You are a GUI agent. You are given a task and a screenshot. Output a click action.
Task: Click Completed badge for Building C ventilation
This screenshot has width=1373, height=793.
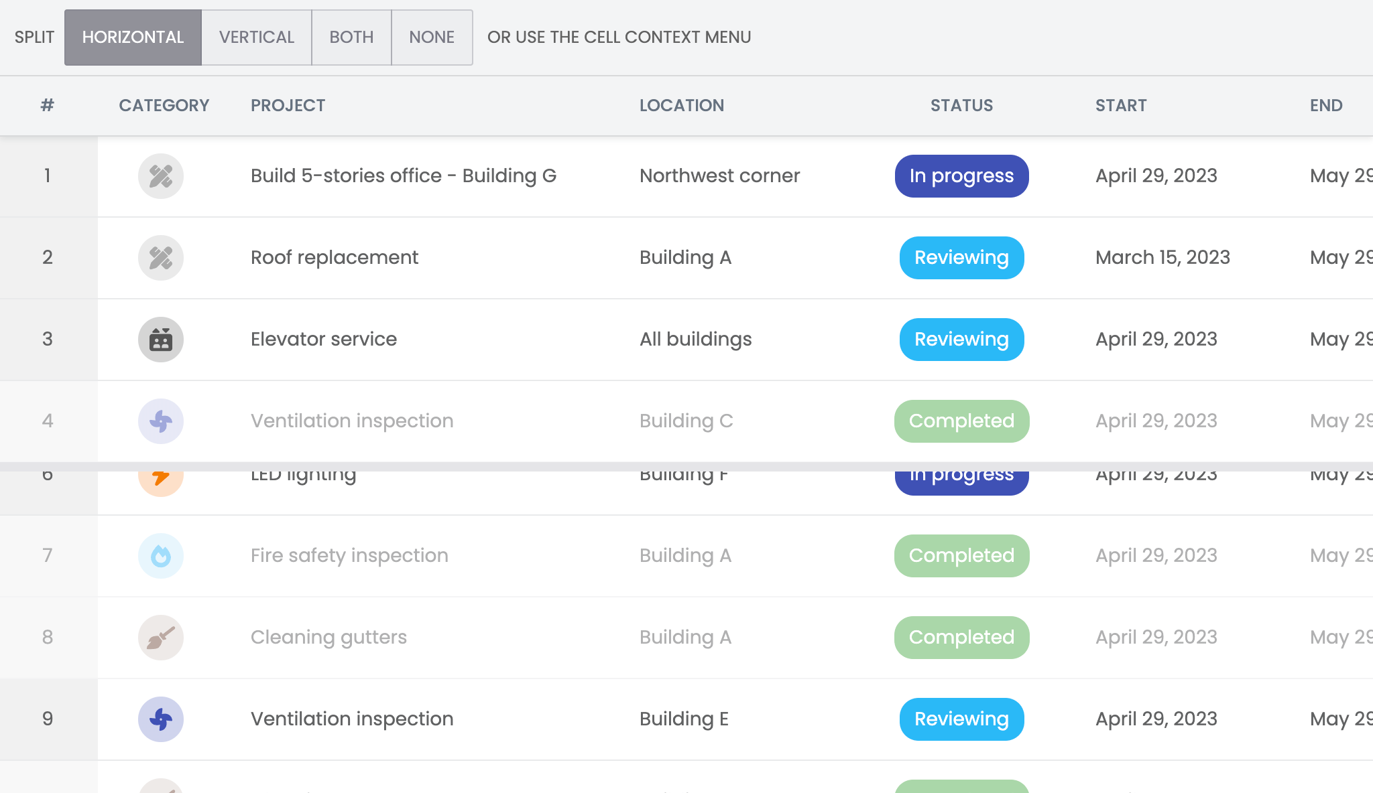pos(962,421)
